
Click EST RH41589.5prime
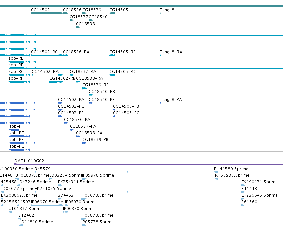pos(216,172)
